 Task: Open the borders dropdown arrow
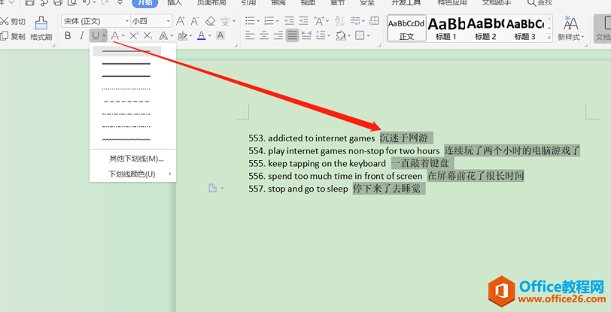pyautogui.click(x=368, y=36)
